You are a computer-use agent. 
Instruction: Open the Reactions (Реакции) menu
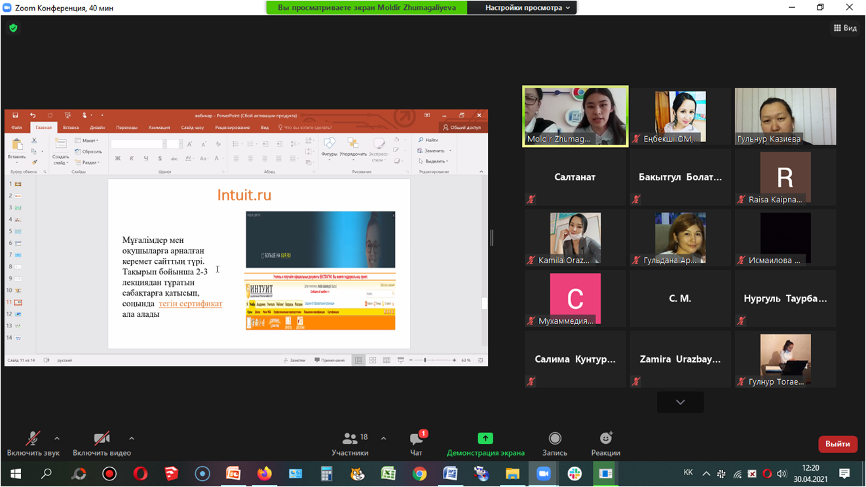pos(605,443)
